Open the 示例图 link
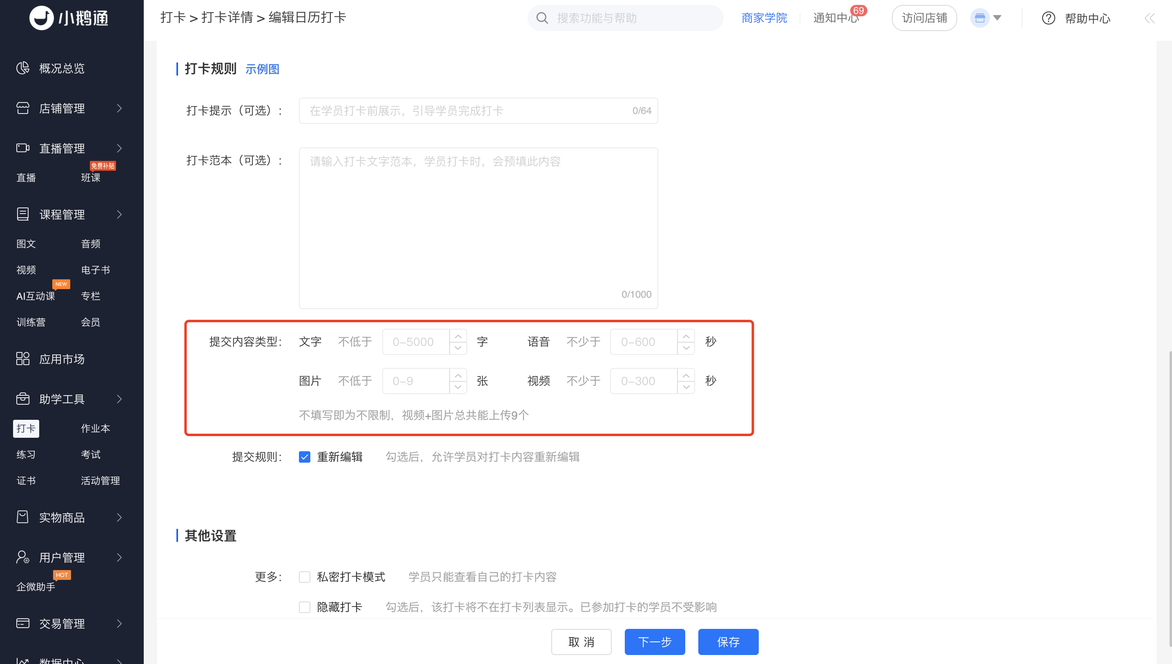The width and height of the screenshot is (1172, 664). click(x=262, y=69)
